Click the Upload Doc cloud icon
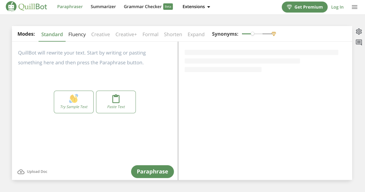 21,172
